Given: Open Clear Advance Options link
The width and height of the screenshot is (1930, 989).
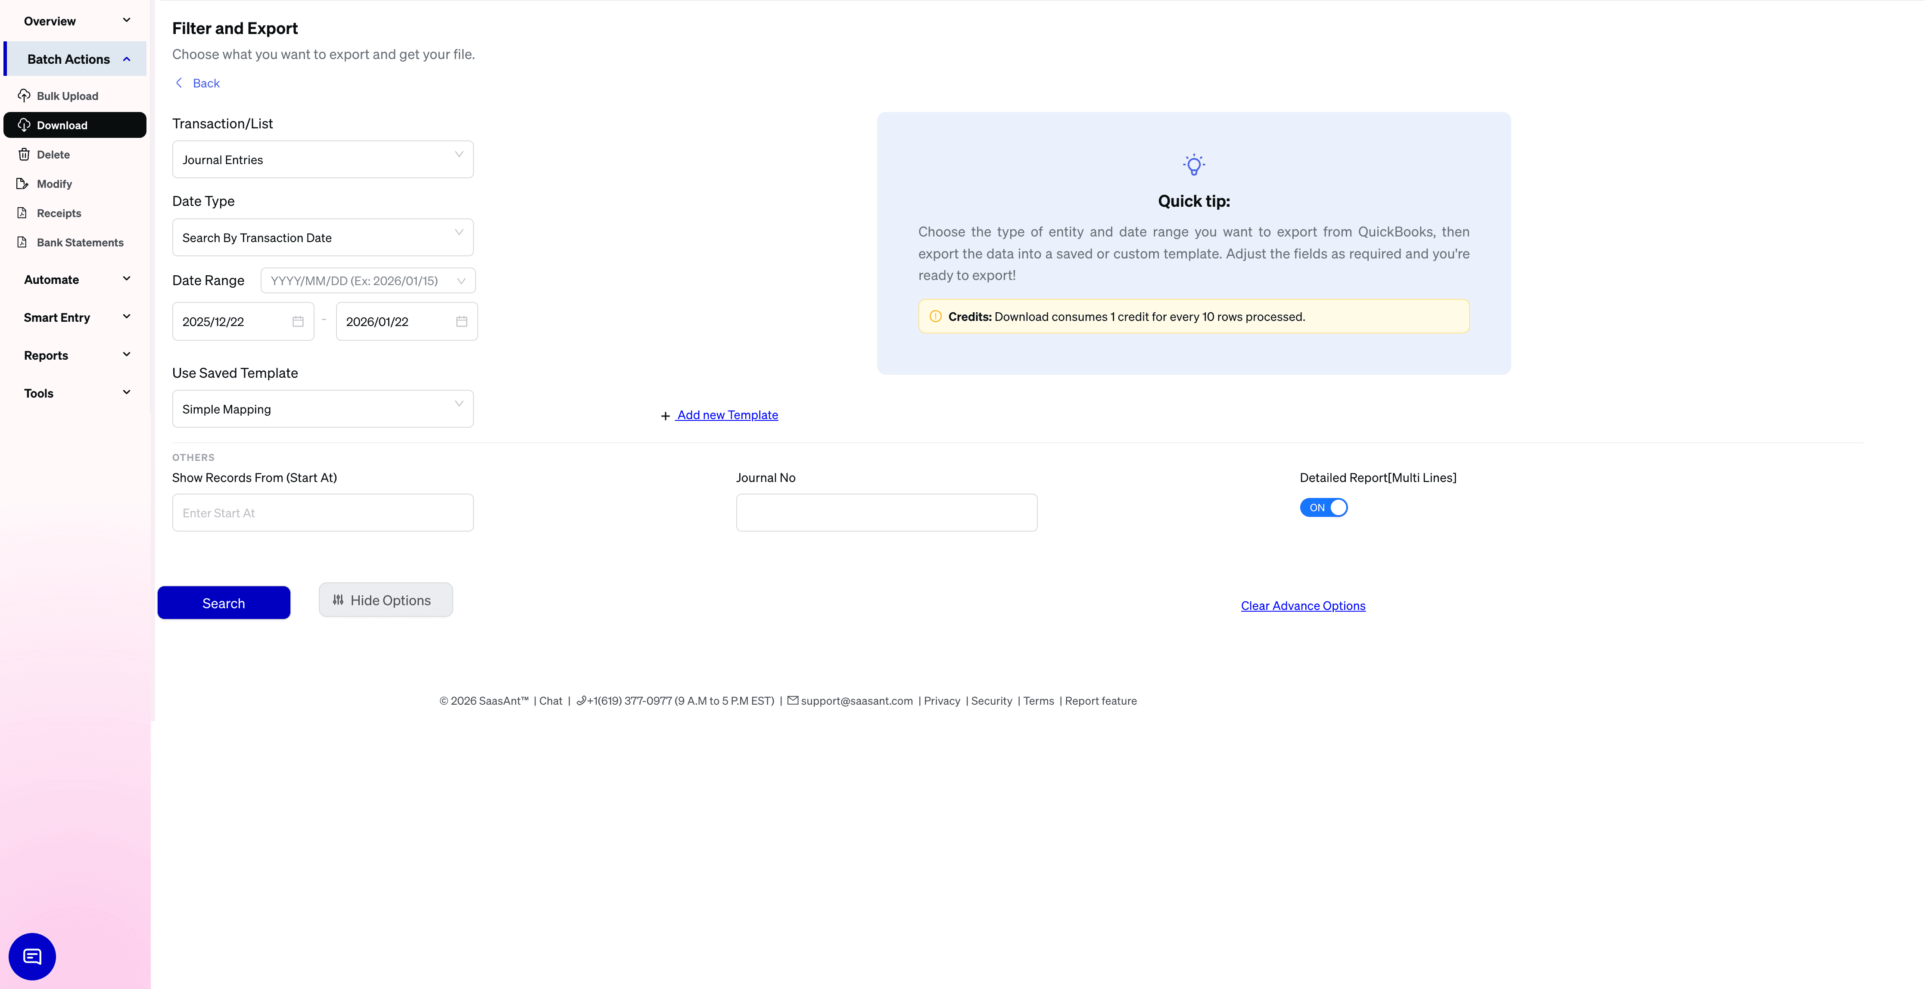Looking at the screenshot, I should coord(1302,605).
